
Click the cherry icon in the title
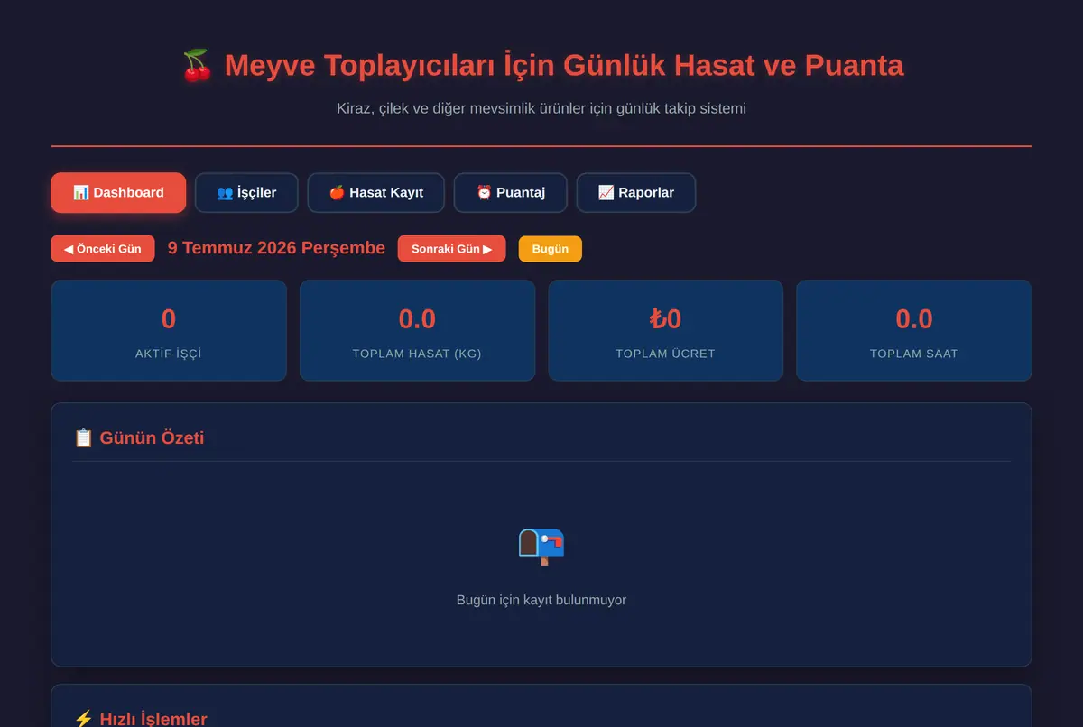[x=197, y=66]
